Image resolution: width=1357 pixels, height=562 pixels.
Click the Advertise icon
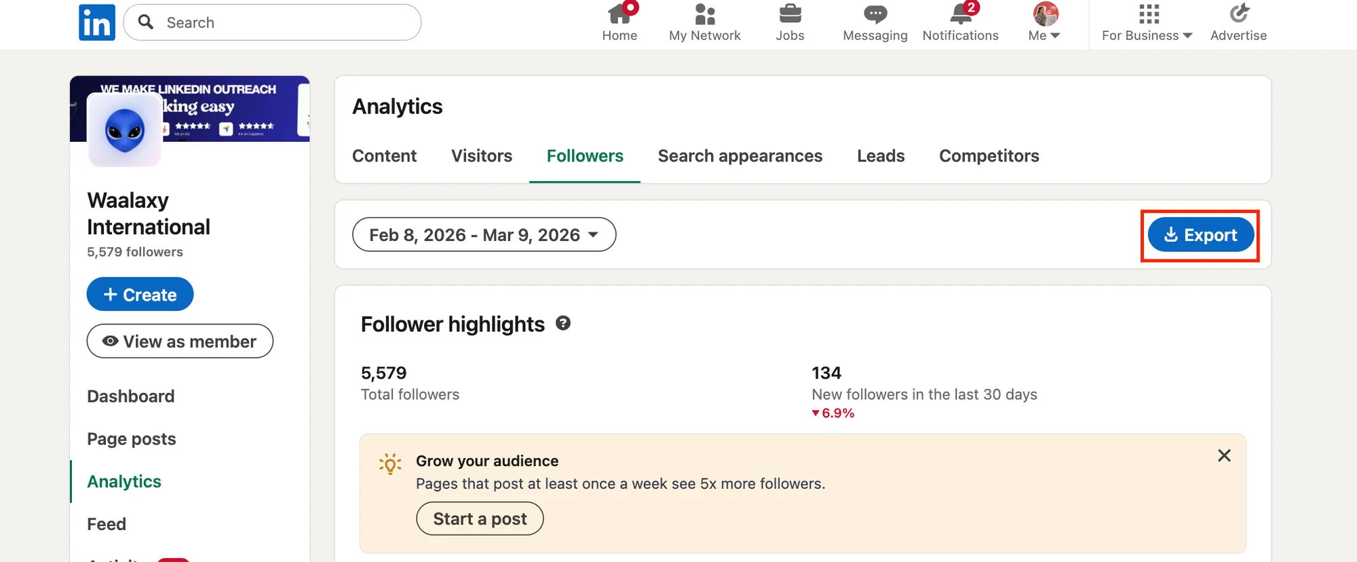(1239, 14)
